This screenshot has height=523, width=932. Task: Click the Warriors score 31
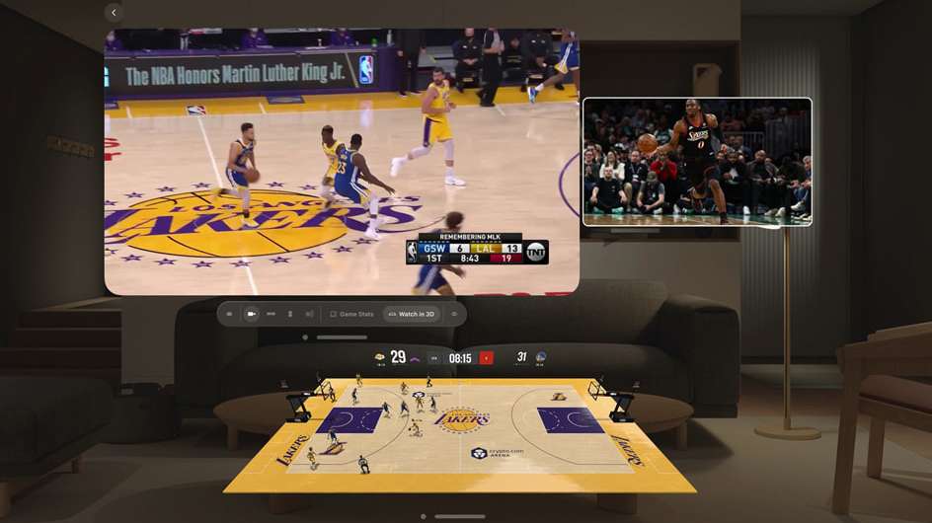coord(522,357)
